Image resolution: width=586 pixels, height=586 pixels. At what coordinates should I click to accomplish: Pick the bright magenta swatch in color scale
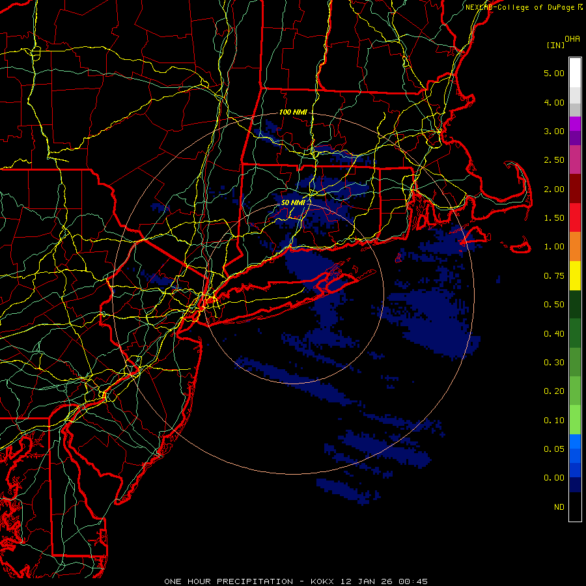click(x=575, y=124)
